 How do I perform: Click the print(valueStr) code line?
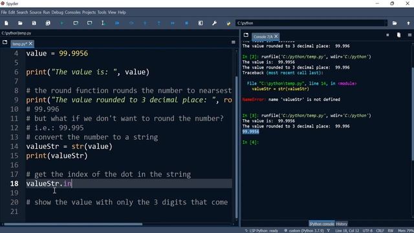point(57,155)
